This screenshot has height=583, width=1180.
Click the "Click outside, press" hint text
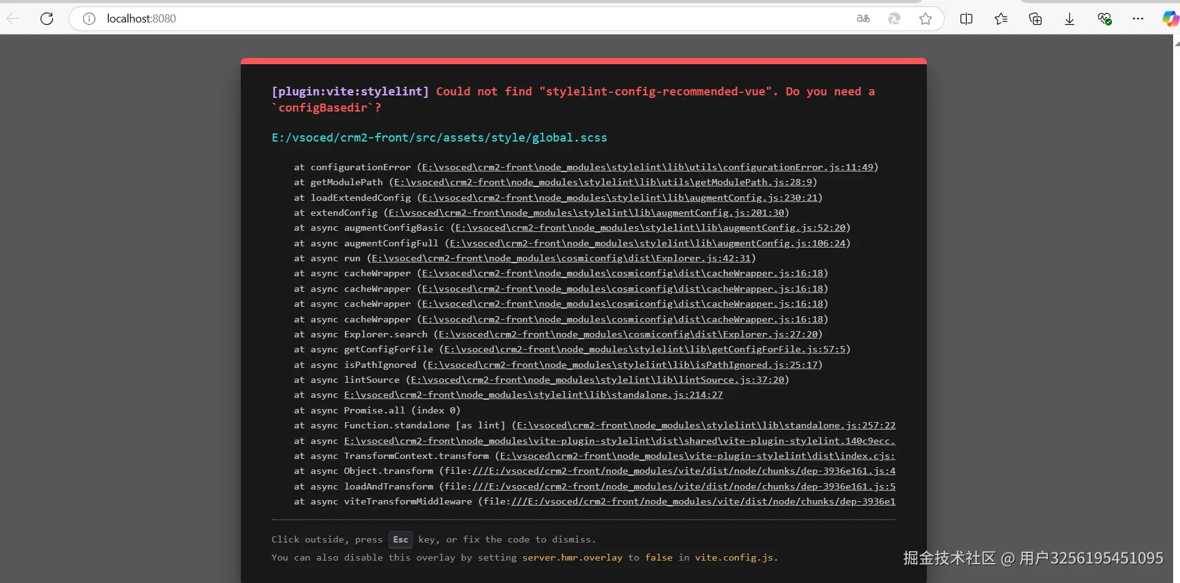point(327,539)
